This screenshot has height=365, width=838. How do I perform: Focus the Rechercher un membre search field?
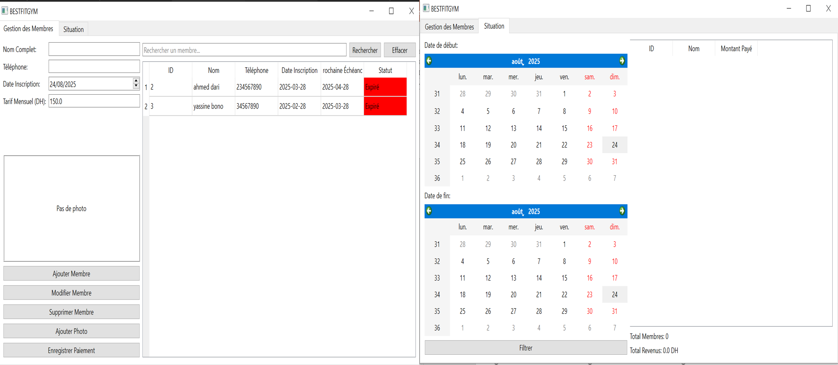coord(244,50)
